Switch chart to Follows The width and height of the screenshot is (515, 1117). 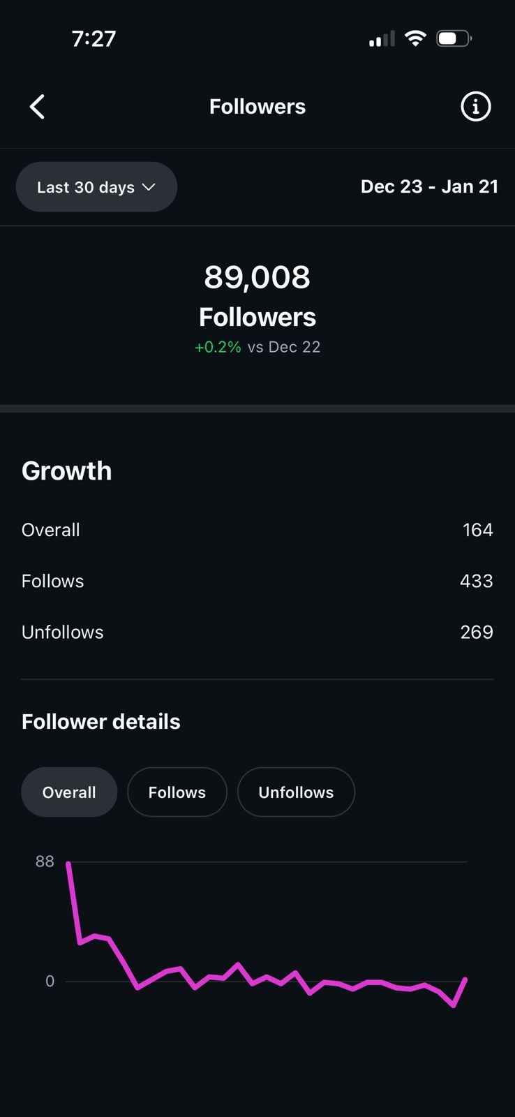[x=177, y=792]
